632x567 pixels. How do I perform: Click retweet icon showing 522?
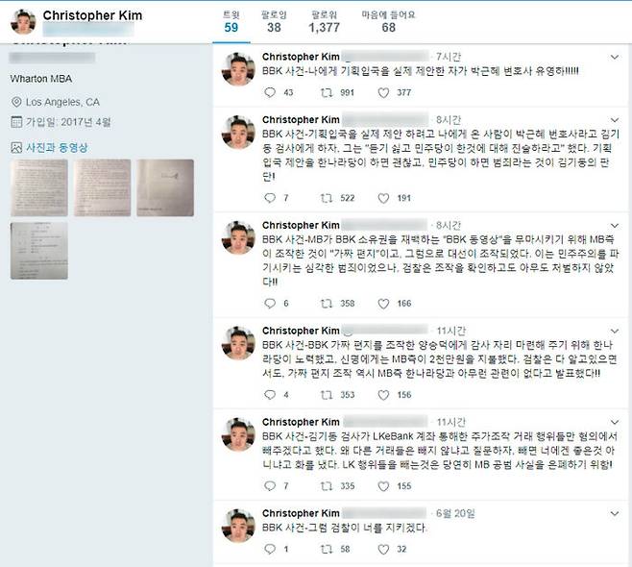pyautogui.click(x=327, y=198)
